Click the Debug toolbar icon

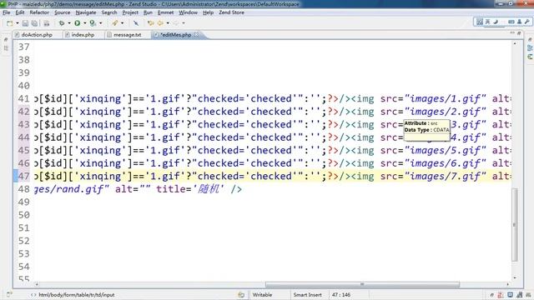pos(62,23)
